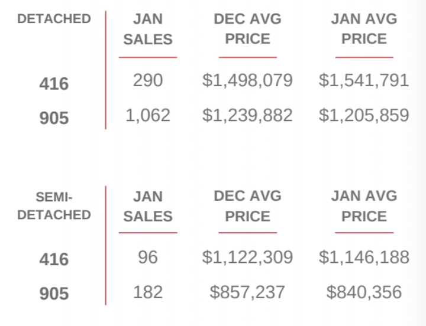Select the Detached 905 row label
Image resolution: width=426 pixels, height=326 pixels.
click(54, 118)
